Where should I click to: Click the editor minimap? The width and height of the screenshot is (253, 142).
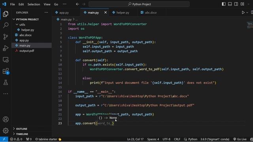(250, 25)
